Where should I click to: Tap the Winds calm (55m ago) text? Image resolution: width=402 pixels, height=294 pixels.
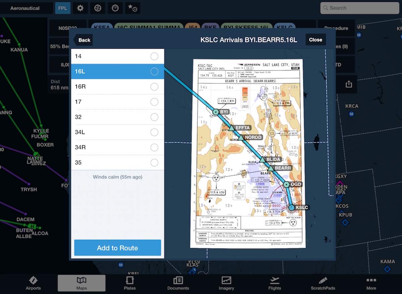(118, 177)
